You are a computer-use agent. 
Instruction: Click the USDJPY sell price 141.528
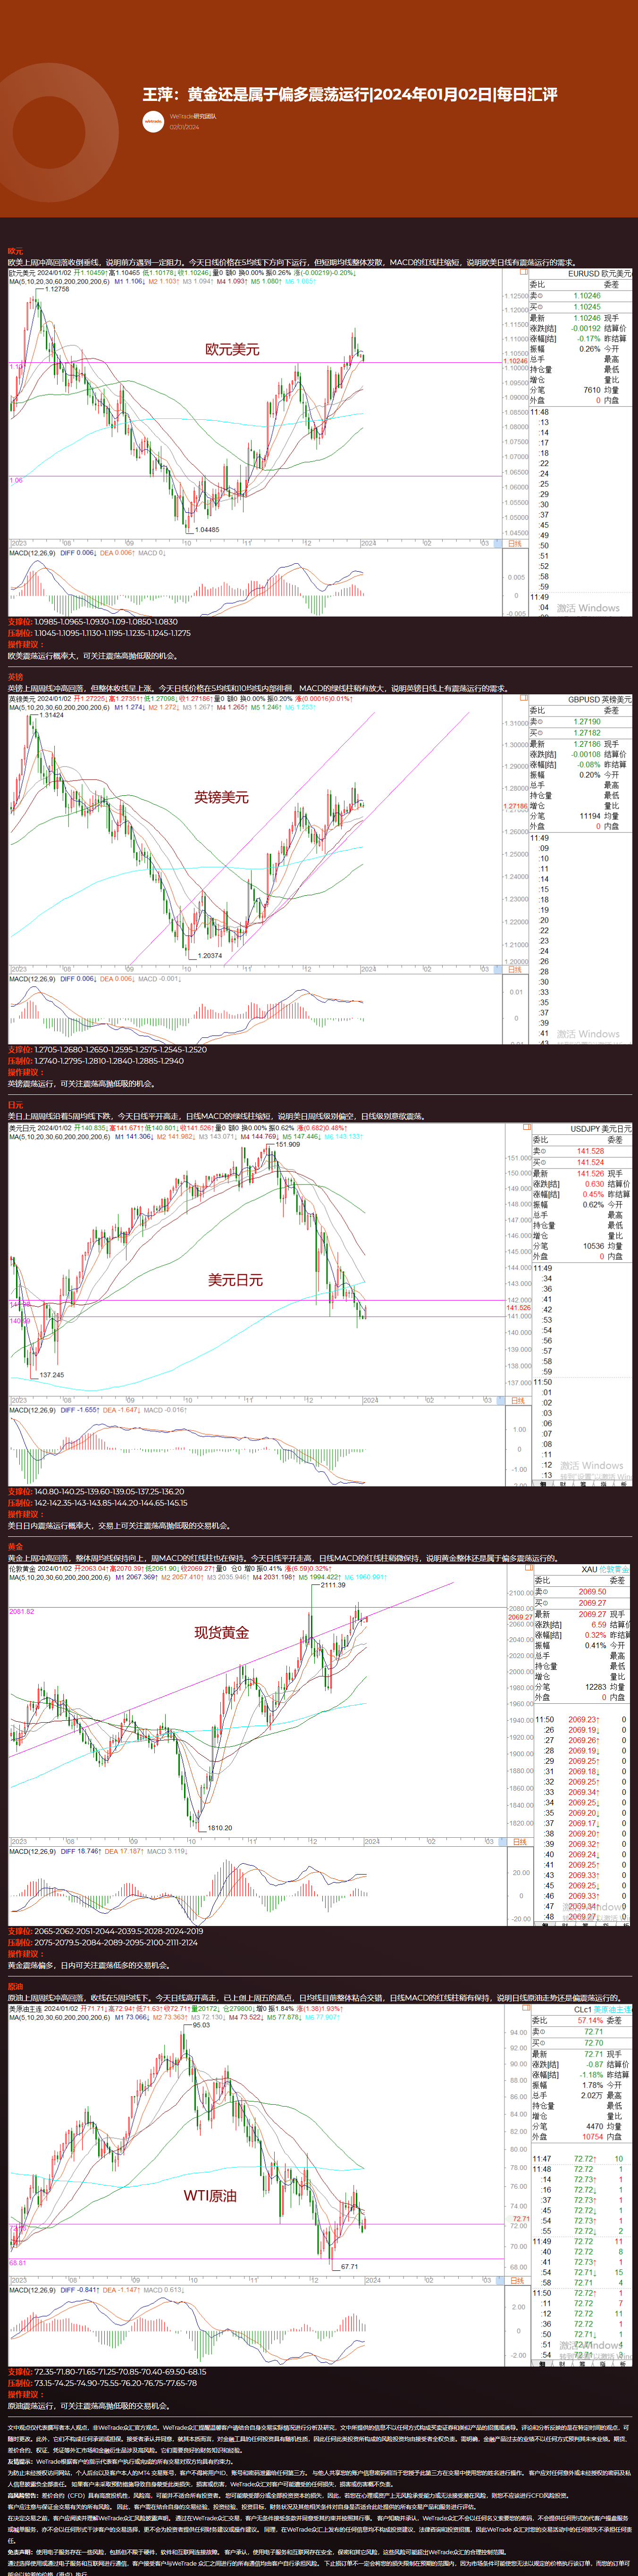click(x=590, y=1151)
